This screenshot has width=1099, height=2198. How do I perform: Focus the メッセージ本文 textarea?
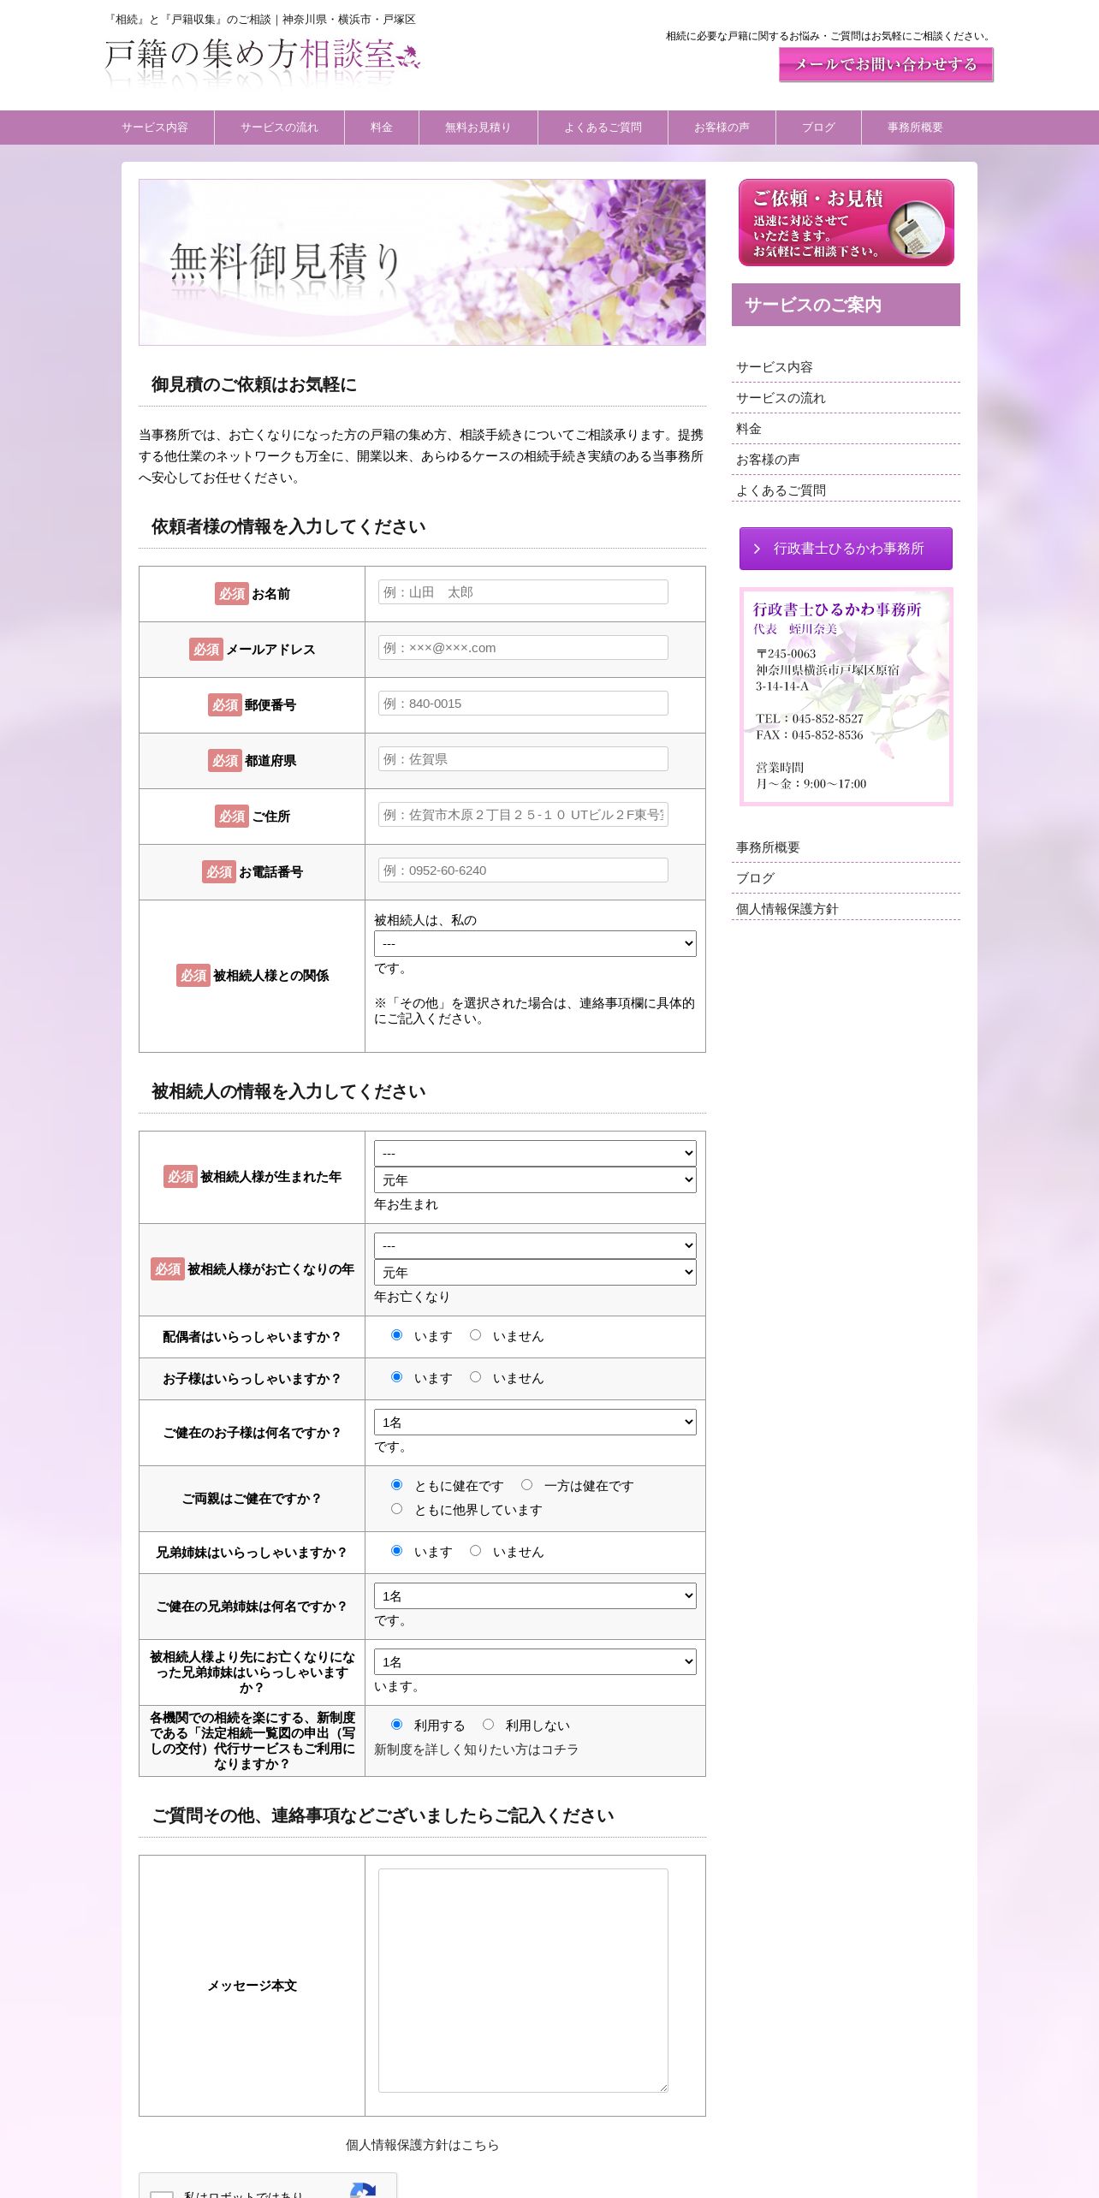click(x=523, y=1981)
